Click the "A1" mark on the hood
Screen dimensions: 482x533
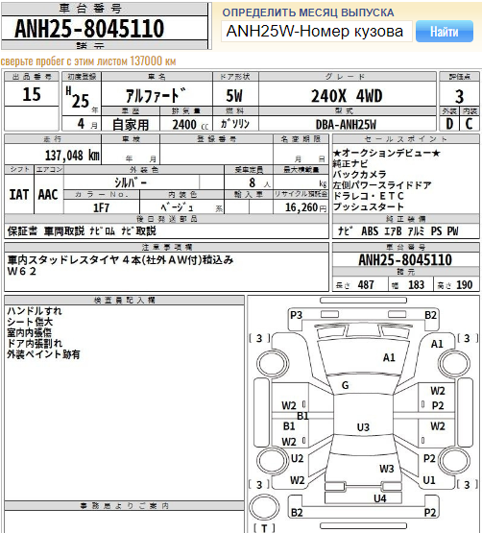click(389, 357)
